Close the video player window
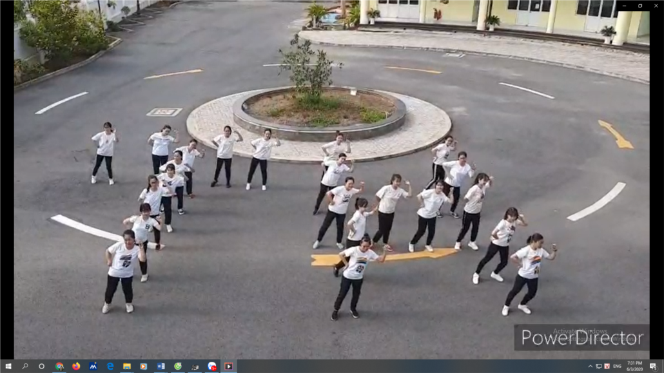This screenshot has width=664, height=373. click(x=656, y=6)
